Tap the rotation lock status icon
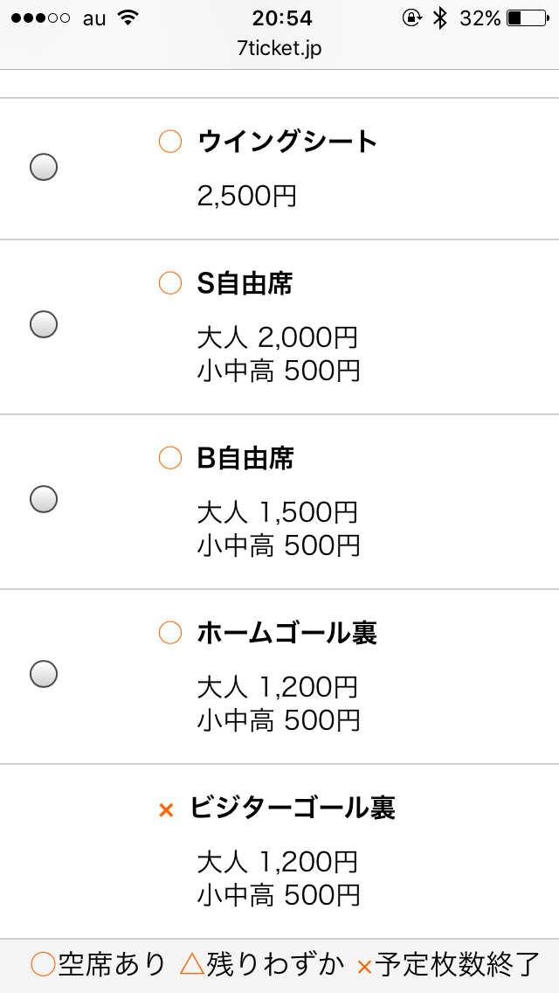 pos(411,18)
